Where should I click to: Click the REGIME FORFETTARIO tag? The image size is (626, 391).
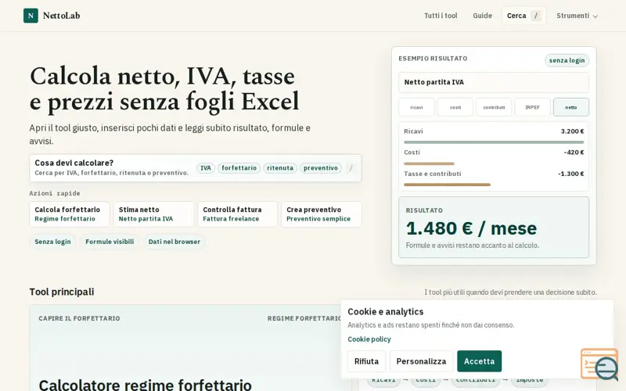304,318
